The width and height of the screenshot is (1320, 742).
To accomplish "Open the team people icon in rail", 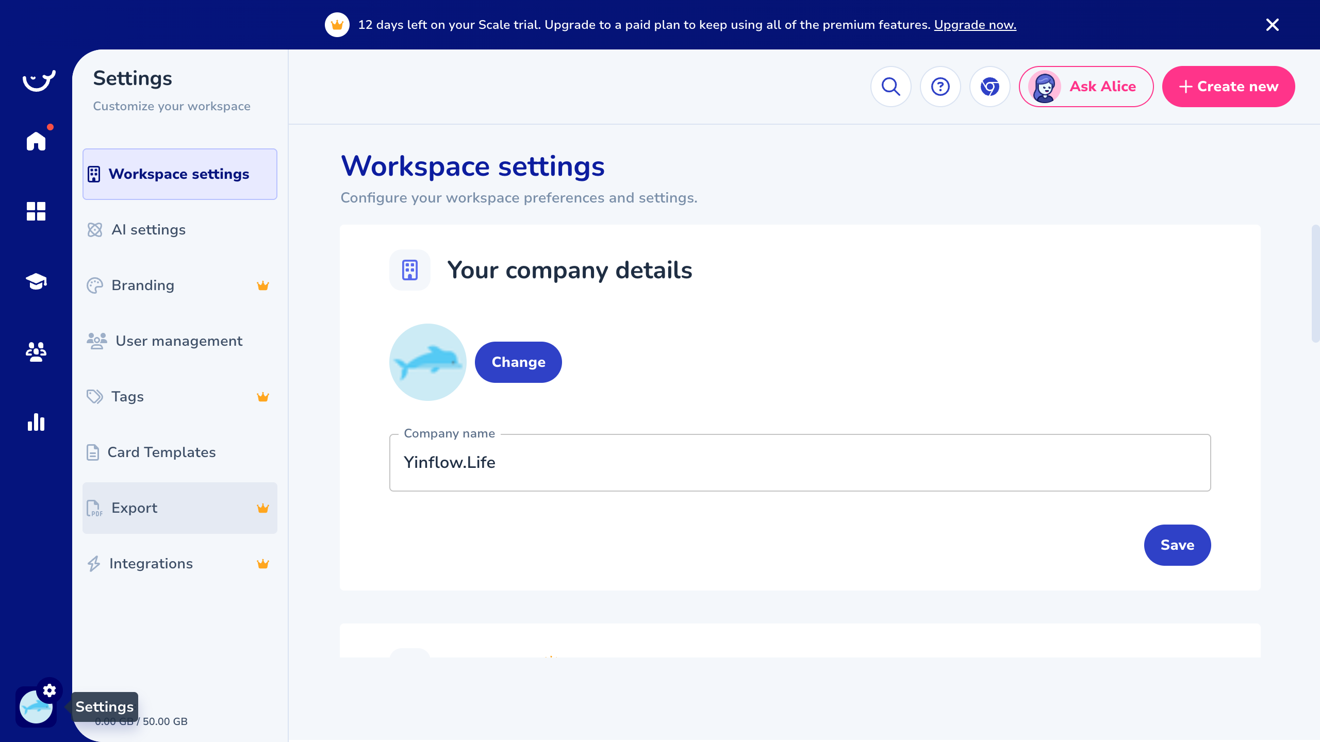I will [x=36, y=351].
